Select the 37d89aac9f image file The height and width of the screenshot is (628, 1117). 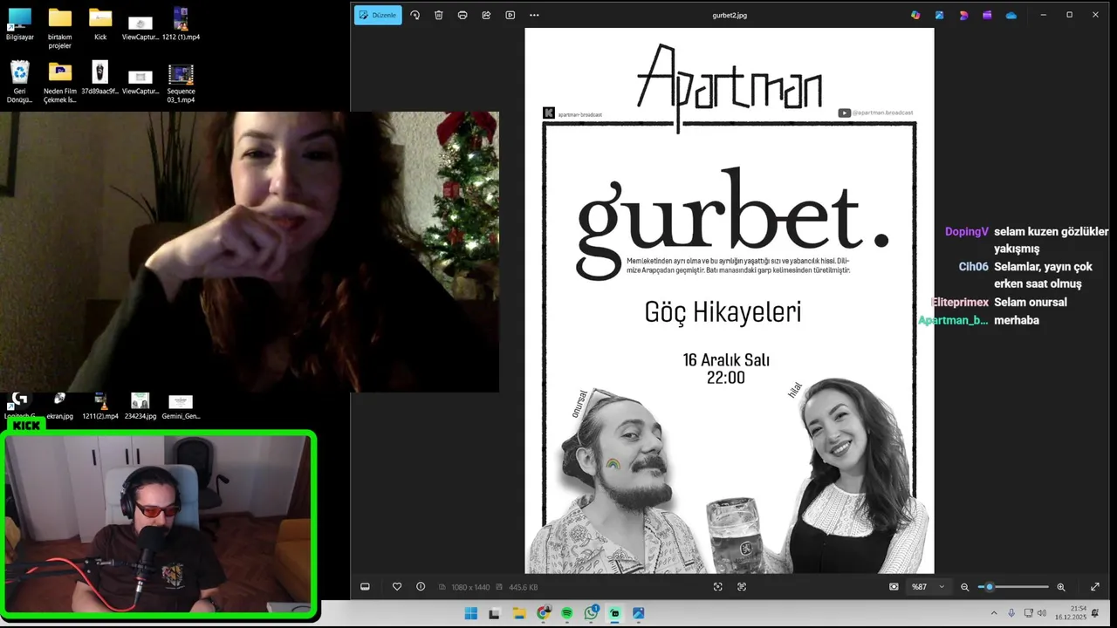[100, 78]
